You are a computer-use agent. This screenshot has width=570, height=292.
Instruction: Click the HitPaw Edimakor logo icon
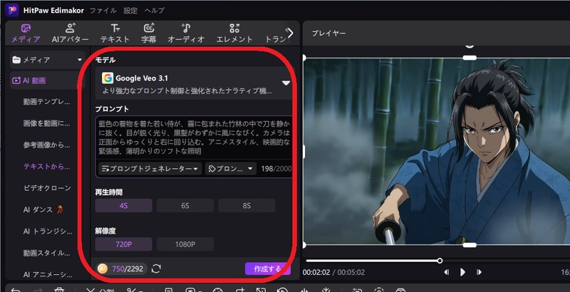point(12,10)
